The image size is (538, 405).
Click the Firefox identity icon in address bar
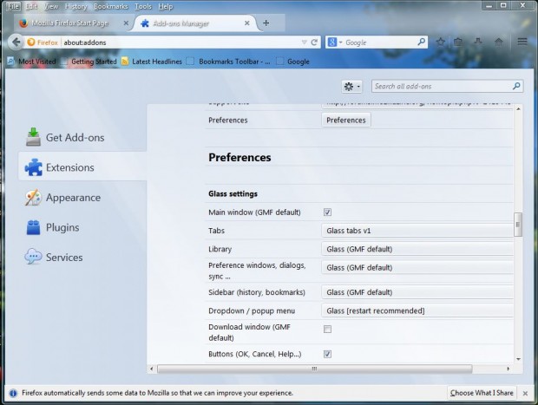[x=31, y=42]
